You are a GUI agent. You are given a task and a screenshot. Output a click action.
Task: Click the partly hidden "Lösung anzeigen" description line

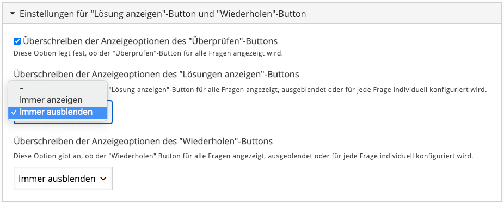298,90
